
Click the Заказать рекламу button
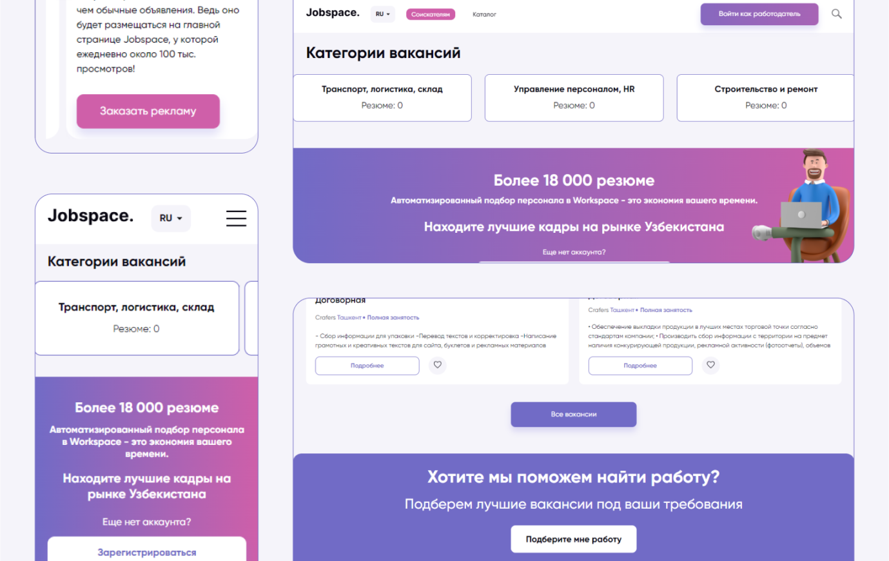[148, 111]
